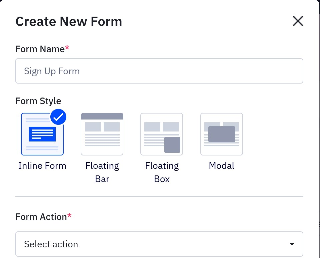This screenshot has width=320, height=258.
Task: Close the Create New Form dialog
Action: 298,21
